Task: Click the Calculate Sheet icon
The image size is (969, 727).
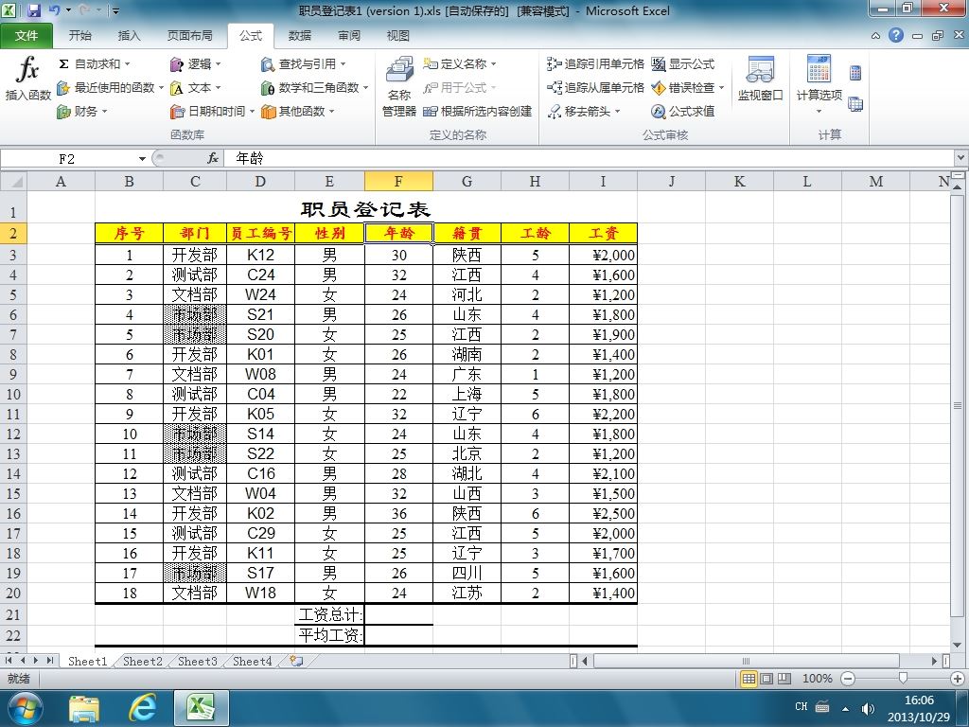Action: 855,104
